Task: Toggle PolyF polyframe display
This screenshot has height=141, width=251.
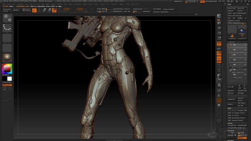Action: pyautogui.click(x=219, y=91)
